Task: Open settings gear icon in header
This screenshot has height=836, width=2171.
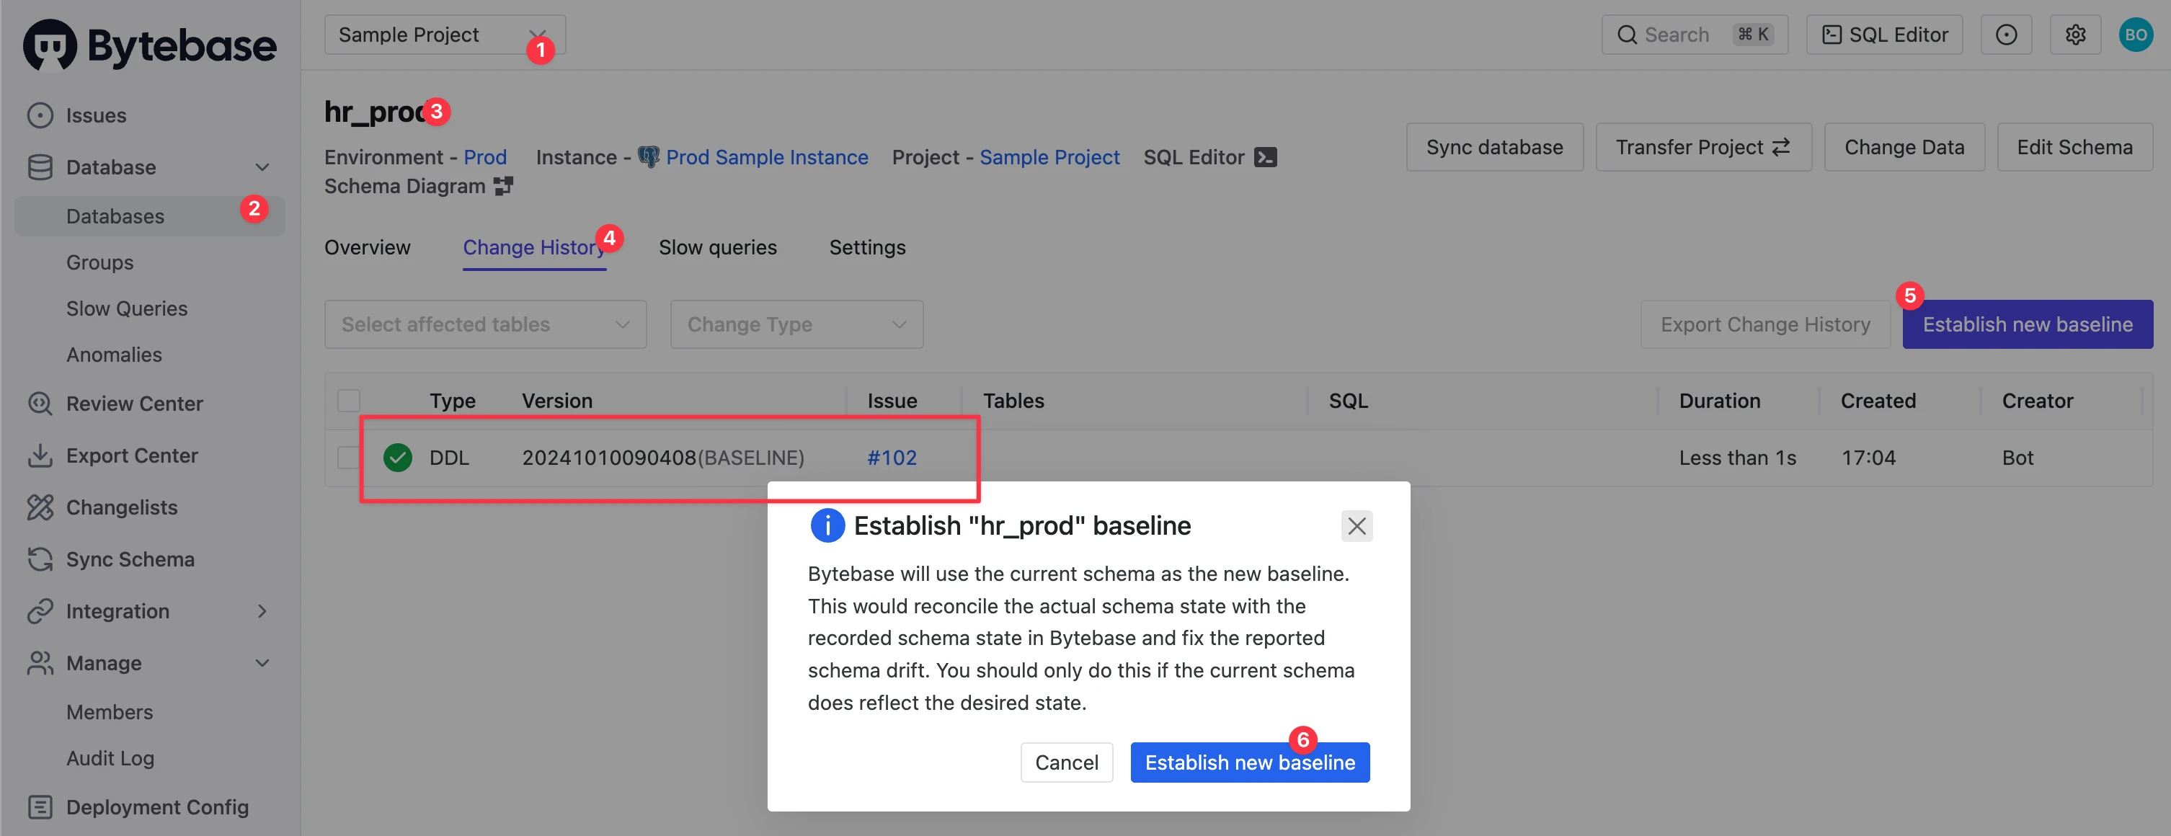Action: (2075, 35)
